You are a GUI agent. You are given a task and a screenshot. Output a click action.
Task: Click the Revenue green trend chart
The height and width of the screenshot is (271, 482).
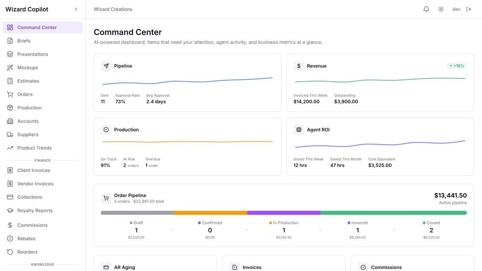[x=380, y=80]
